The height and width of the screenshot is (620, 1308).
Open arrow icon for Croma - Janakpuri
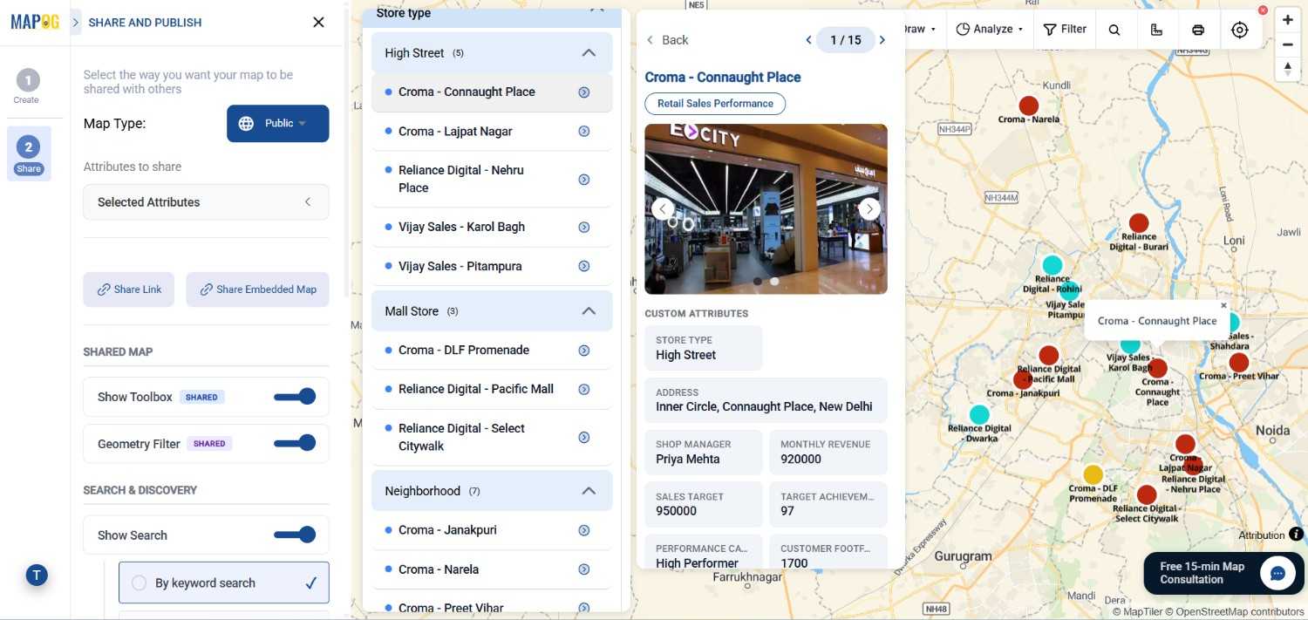point(584,530)
